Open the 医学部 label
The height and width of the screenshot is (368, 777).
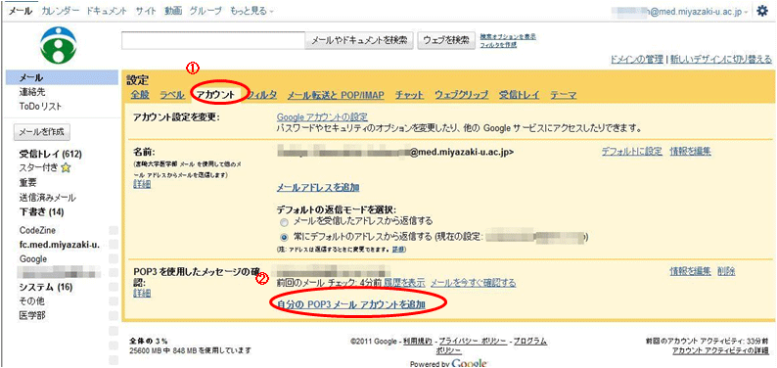point(32,315)
